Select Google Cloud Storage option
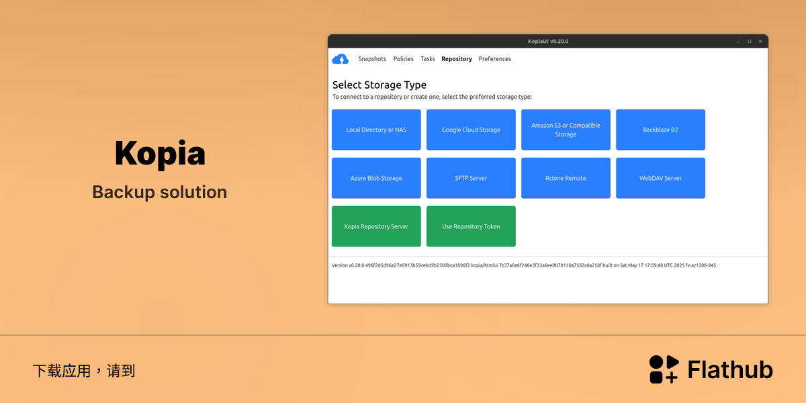This screenshot has height=403, width=806. point(471,130)
